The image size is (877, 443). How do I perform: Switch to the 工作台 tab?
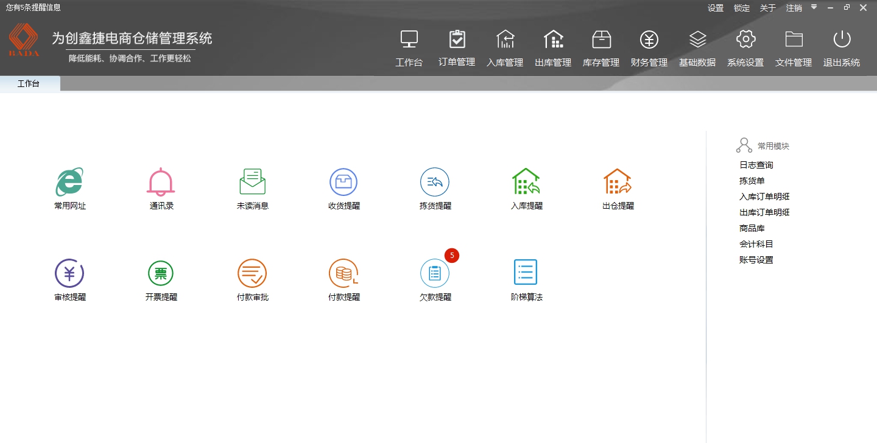29,83
